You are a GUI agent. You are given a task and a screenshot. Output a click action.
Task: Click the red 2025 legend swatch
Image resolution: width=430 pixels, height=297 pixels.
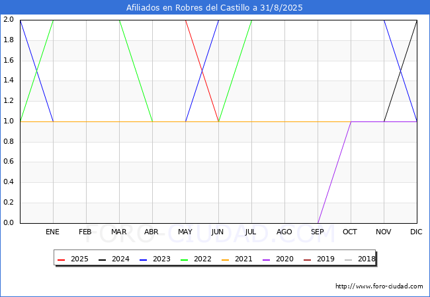coord(61,260)
